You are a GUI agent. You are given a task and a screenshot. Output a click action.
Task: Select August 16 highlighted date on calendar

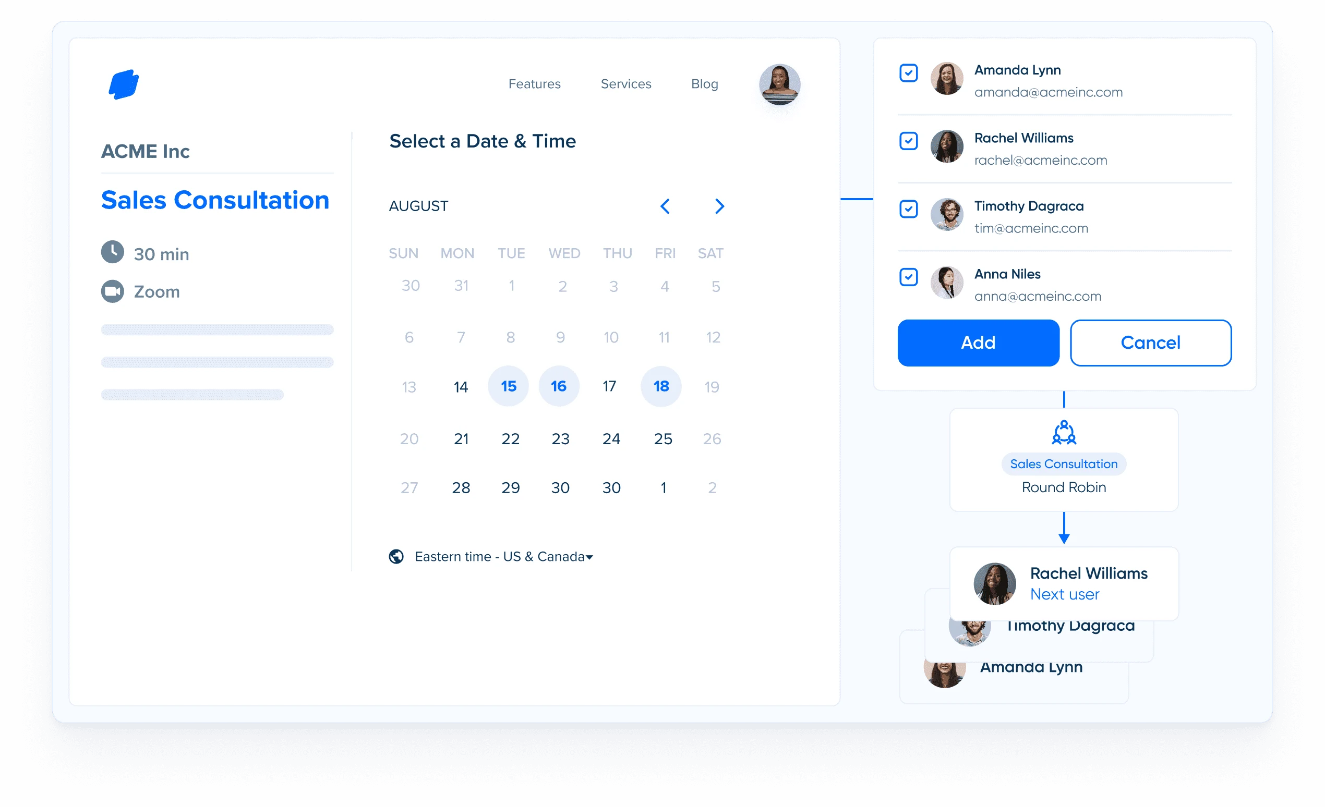[x=559, y=386]
